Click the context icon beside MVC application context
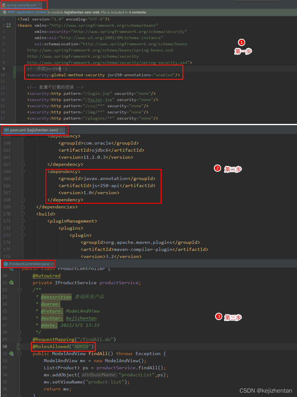 pyautogui.click(x=5, y=12)
